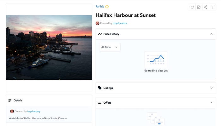Open creator izzydoesizzy link in Details
Image resolution: width=221 pixels, height=126 pixels.
pyautogui.click(x=34, y=111)
